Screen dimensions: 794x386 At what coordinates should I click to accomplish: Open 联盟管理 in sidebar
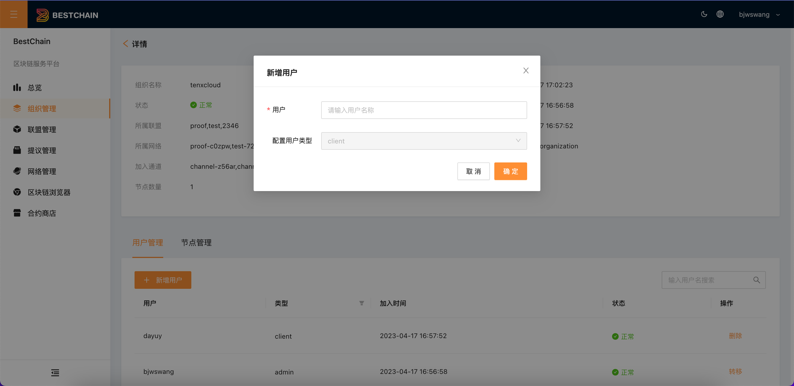click(55, 129)
